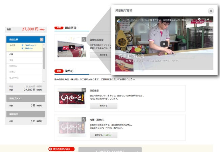Click the magnifier icon on the 染め抜き image
Viewport: 220px width, 152px height.
(x=84, y=90)
